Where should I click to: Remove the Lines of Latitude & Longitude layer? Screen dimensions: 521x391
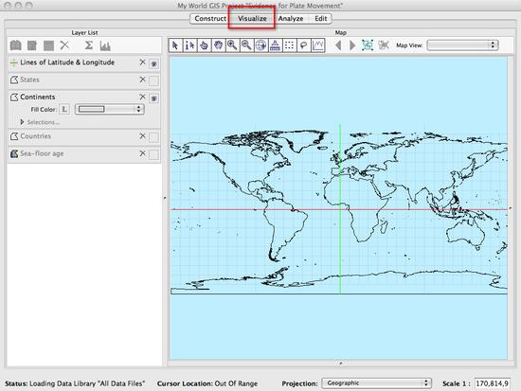tap(142, 62)
